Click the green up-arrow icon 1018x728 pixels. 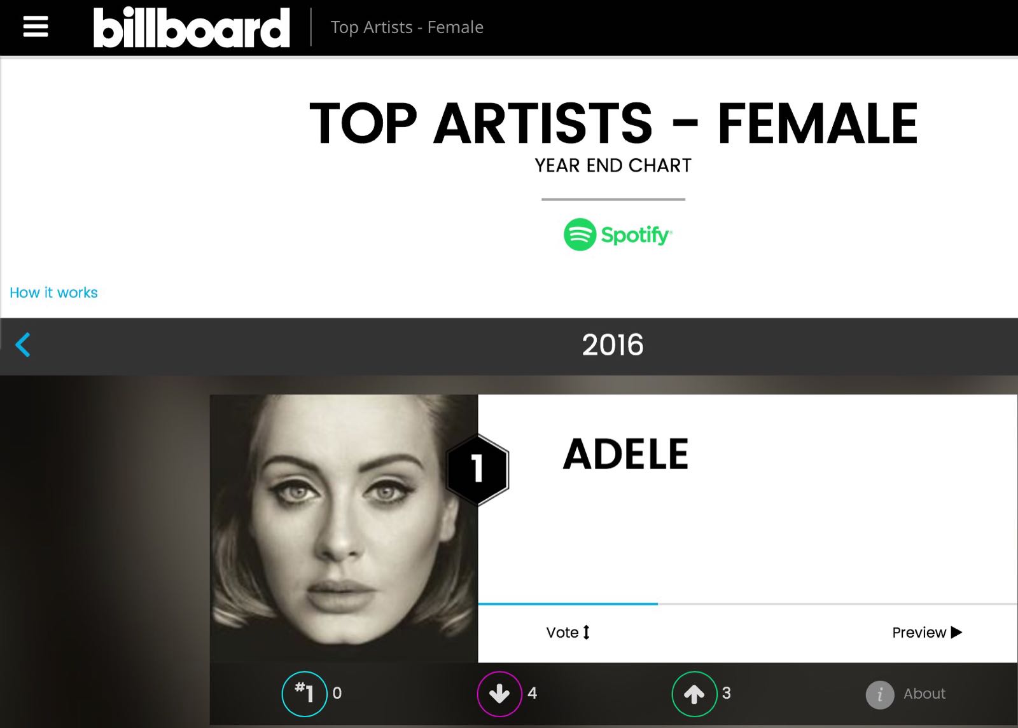coord(694,694)
